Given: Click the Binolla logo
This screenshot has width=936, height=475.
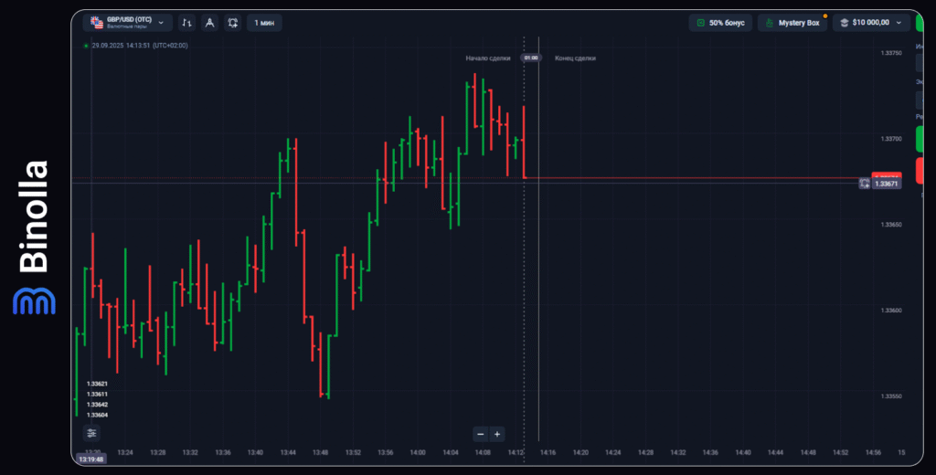Looking at the screenshot, I should (x=34, y=237).
